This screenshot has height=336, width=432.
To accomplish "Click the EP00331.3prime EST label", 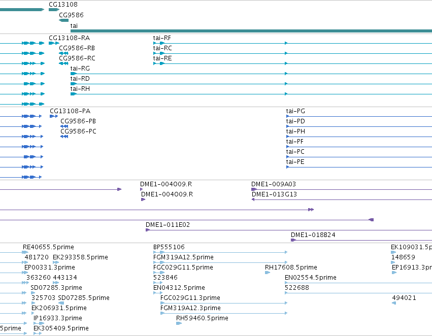I will [x=50, y=267].
